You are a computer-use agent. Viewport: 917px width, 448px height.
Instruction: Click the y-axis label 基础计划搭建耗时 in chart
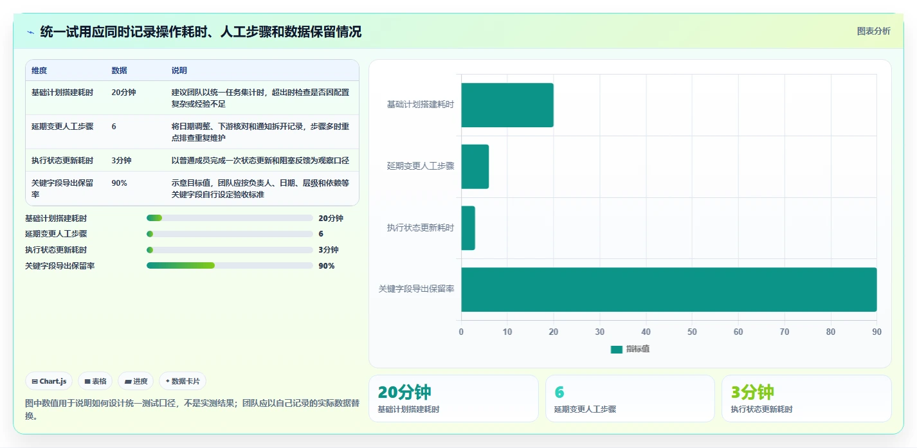tap(421, 105)
